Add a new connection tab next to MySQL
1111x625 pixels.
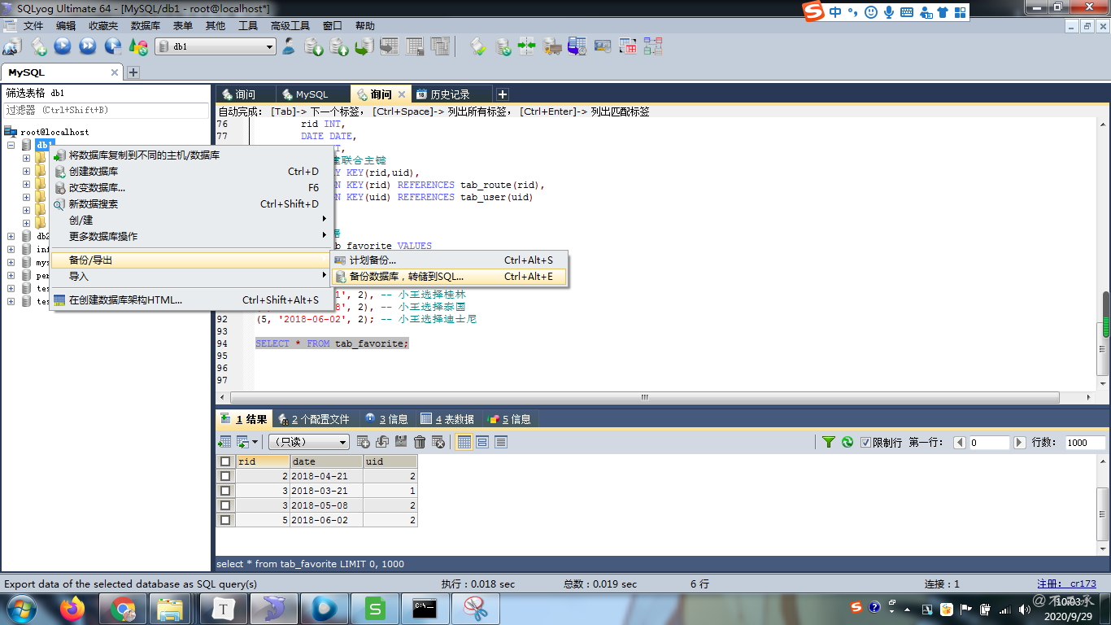pyautogui.click(x=133, y=72)
